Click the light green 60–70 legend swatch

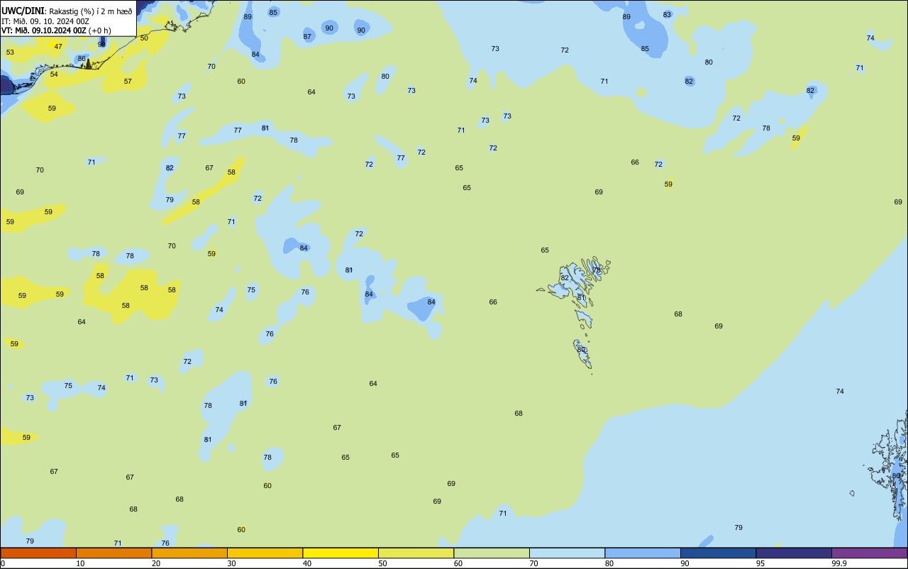tap(492, 553)
